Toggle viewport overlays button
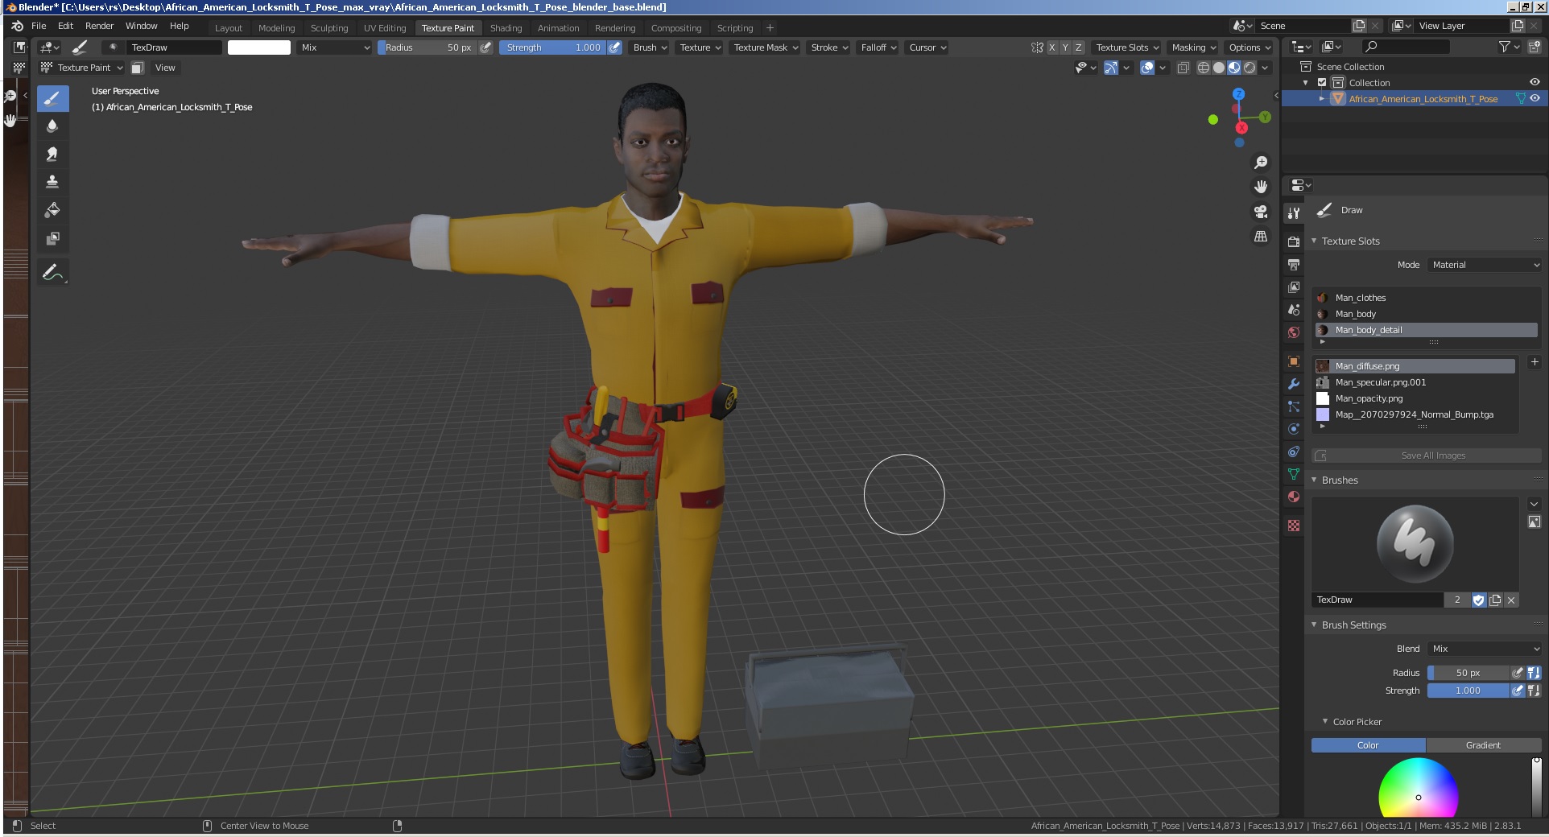The width and height of the screenshot is (1549, 837). point(1148,68)
